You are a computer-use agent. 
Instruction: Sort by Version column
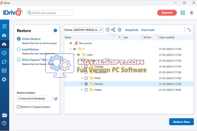pos(147,37)
